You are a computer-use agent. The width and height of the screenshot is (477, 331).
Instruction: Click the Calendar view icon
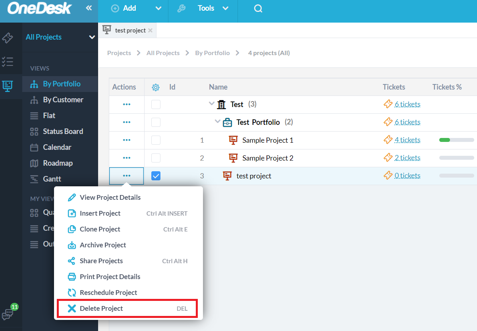35,147
